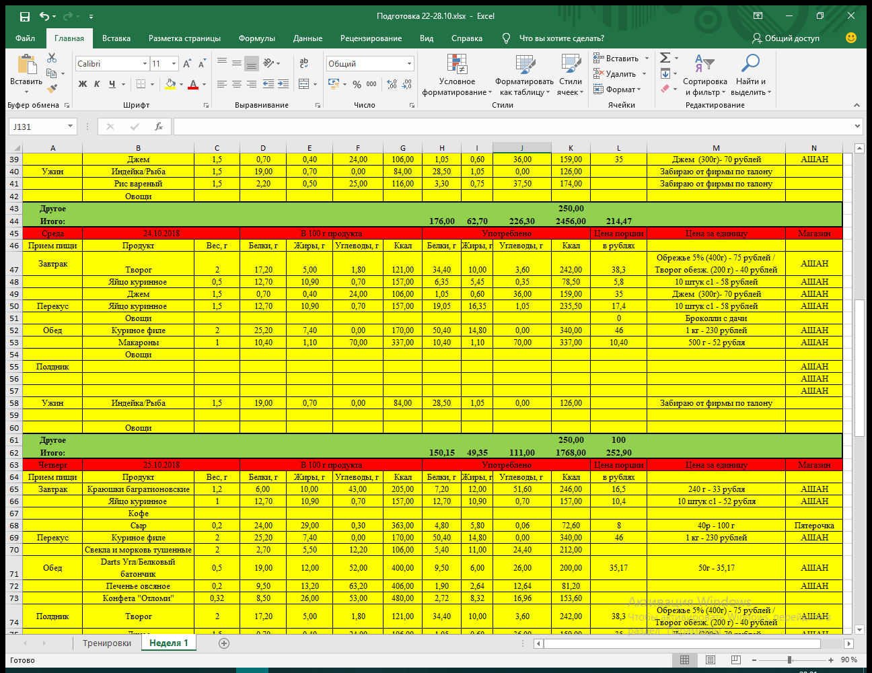Screen dimensions: 872x673
Task: Toggle wrap text option
Action: (x=304, y=63)
